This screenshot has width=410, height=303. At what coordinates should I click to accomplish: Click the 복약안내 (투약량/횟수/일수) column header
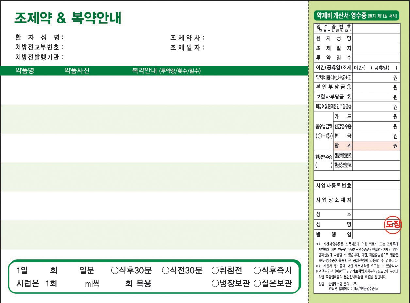pyautogui.click(x=166, y=71)
